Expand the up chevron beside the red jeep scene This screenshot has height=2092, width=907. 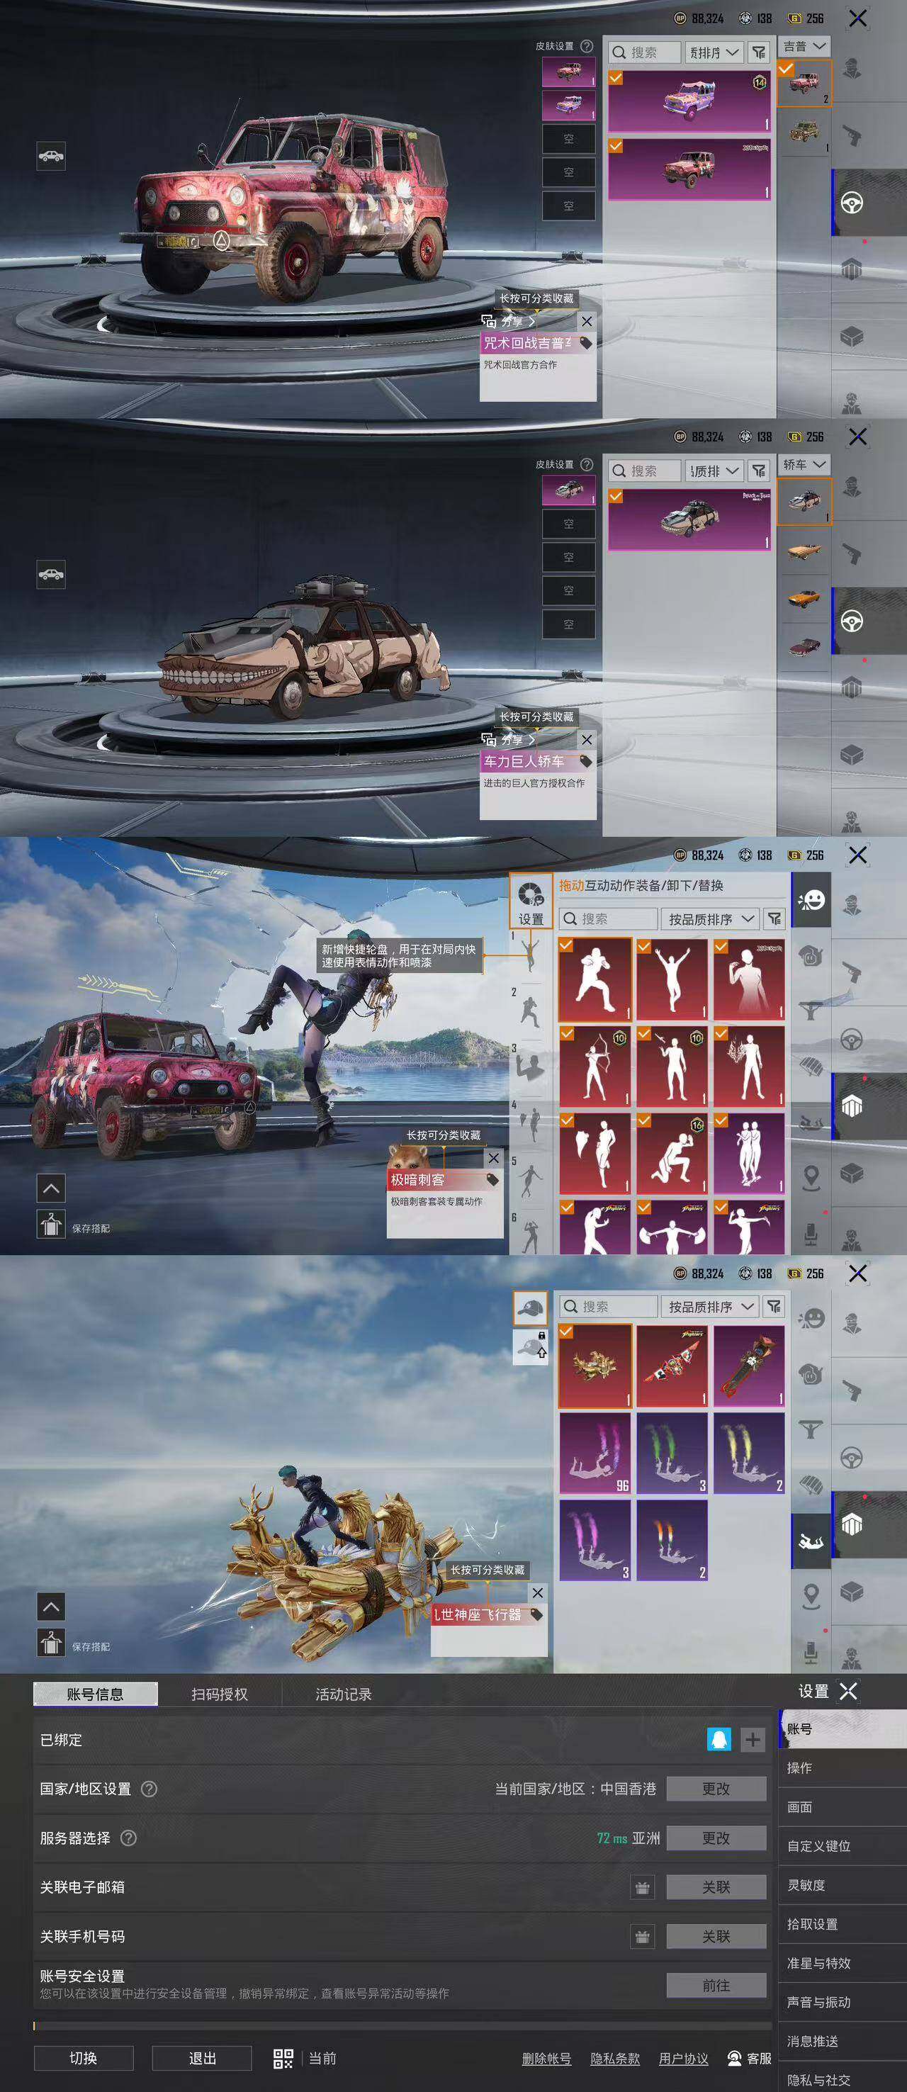coord(51,1188)
